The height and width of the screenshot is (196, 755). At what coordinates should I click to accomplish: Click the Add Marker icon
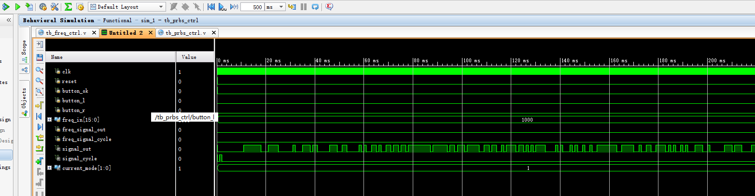(40, 161)
